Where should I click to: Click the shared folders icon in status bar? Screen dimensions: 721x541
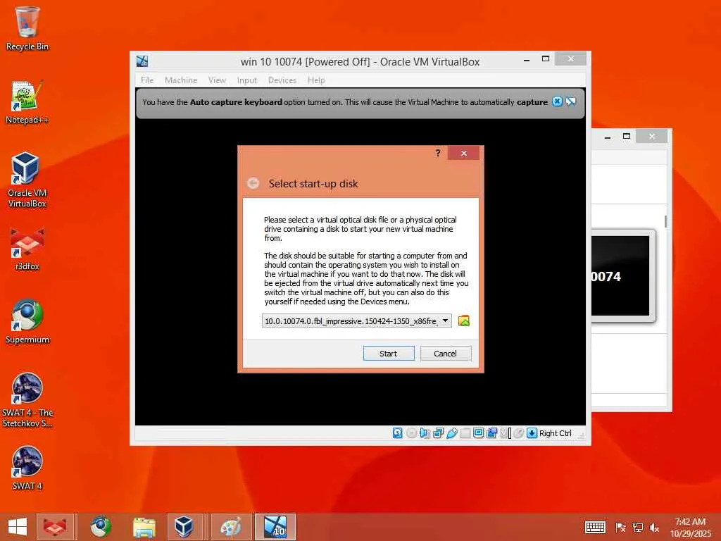pos(465,433)
